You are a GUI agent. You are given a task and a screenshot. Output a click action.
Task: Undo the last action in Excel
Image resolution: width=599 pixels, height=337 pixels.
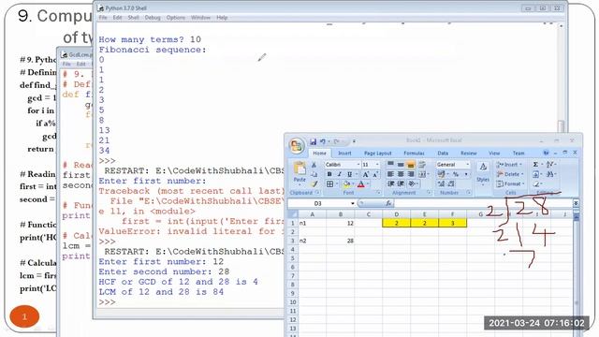(x=323, y=141)
